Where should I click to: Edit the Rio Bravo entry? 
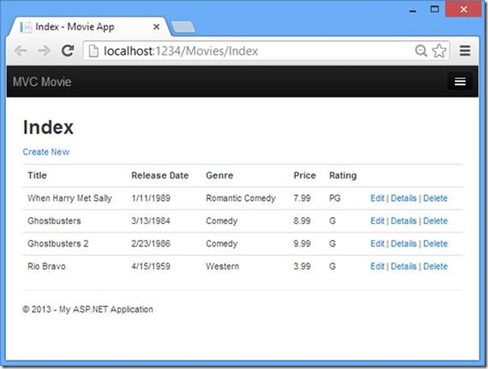pyautogui.click(x=377, y=267)
